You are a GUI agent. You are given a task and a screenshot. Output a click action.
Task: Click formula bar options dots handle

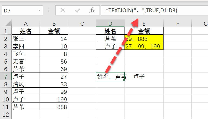pos(49,10)
